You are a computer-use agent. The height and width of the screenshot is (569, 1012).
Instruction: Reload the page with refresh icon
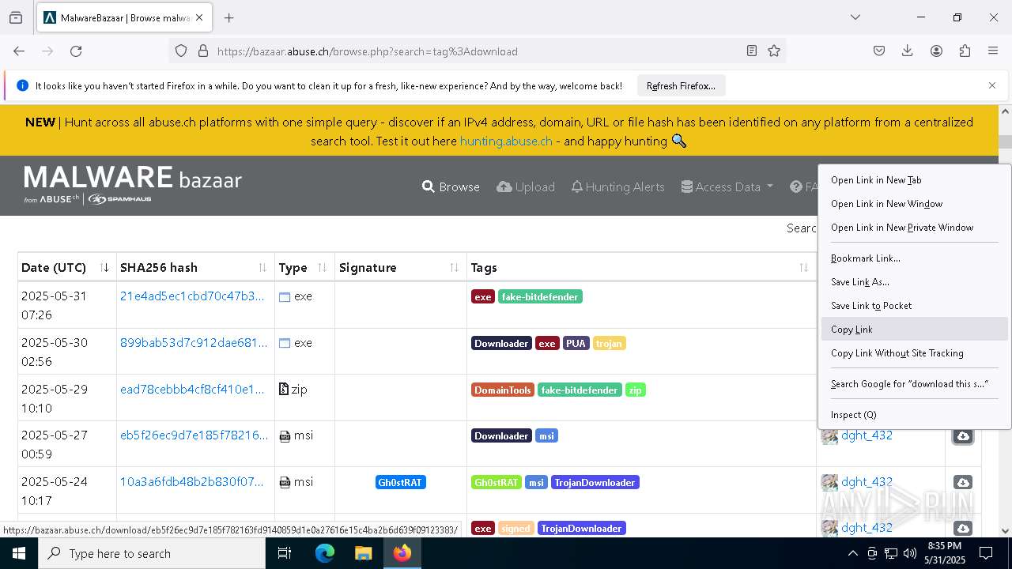[76, 51]
